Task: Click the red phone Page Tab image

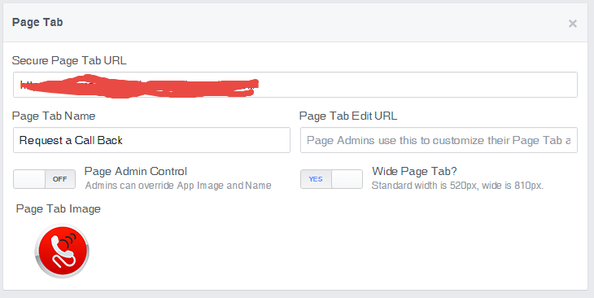Action: tap(62, 251)
